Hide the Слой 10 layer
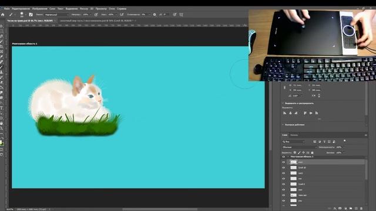The height and width of the screenshot is (211, 376). 283,168
